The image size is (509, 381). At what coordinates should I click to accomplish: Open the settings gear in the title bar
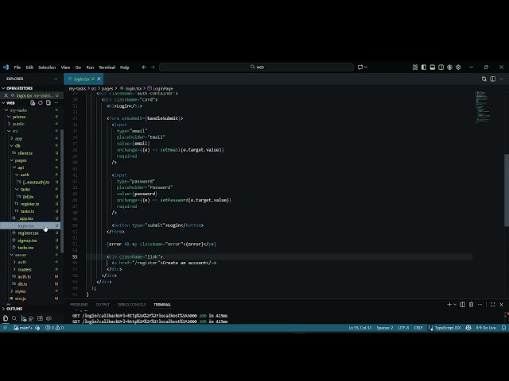tap(458, 67)
